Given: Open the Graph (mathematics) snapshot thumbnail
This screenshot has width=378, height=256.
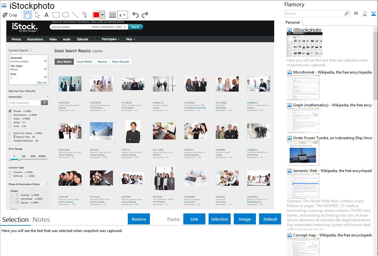Looking at the screenshot, I should [x=303, y=120].
